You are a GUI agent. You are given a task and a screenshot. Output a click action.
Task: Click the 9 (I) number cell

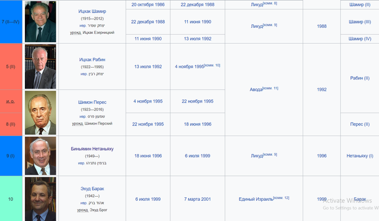[x=11, y=156]
